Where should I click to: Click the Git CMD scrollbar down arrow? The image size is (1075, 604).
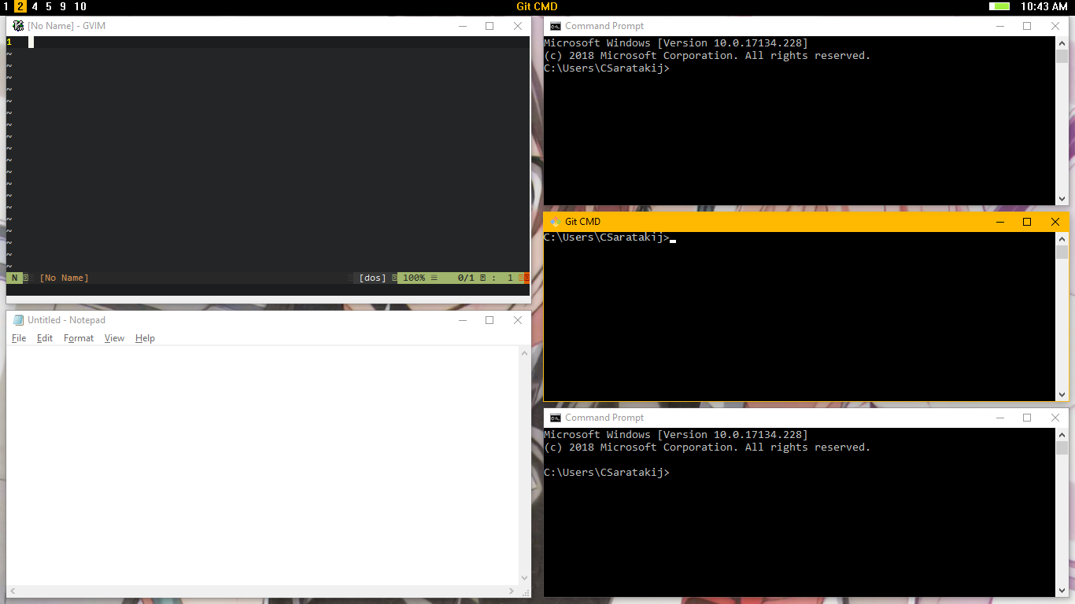(x=1062, y=395)
